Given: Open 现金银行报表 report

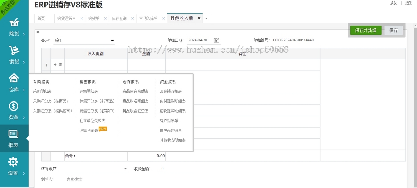Looking at the screenshot, I should 171,91.
